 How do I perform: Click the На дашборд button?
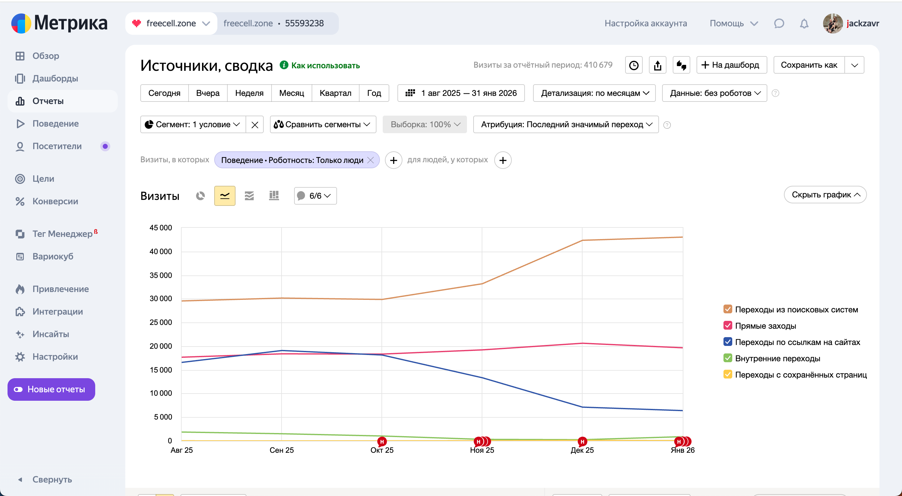[x=731, y=65]
